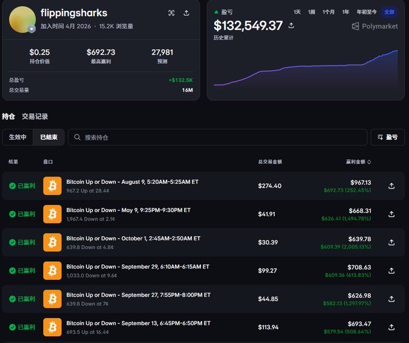Open Bitcoin Up or Down September 27 market

click(x=138, y=295)
